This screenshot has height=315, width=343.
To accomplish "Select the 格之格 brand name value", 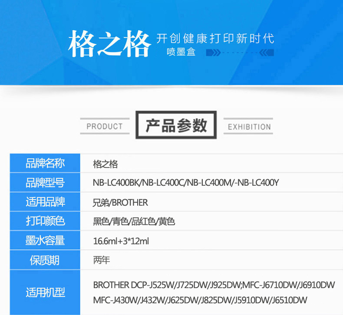I will [x=106, y=164].
